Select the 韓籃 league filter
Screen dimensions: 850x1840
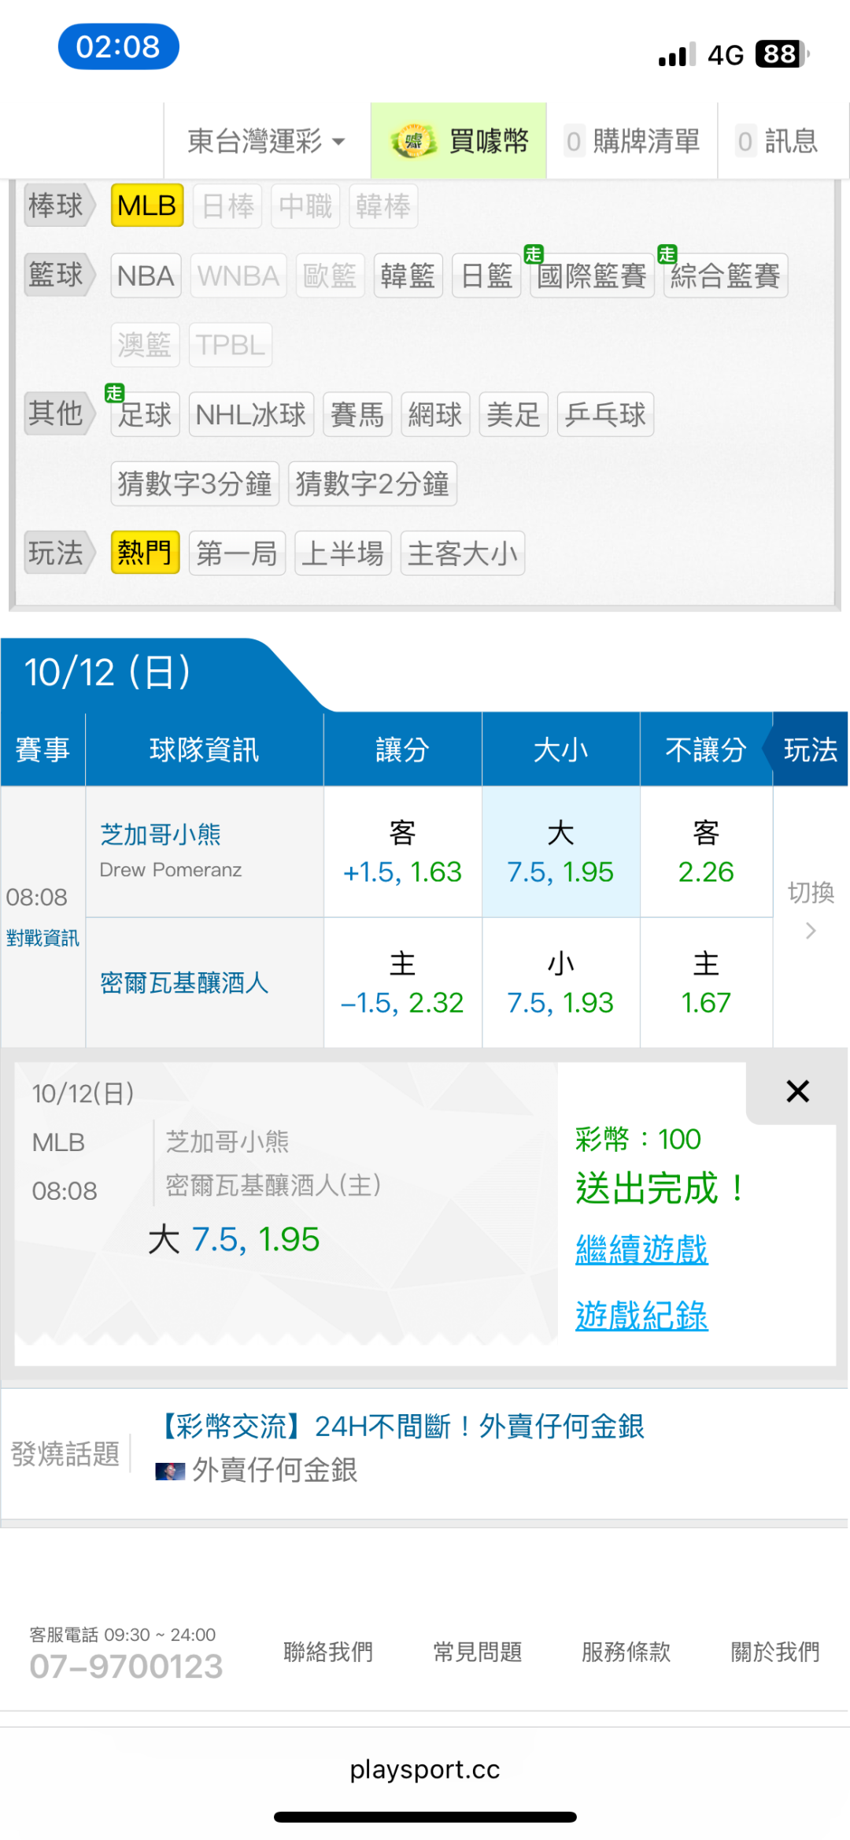pyautogui.click(x=408, y=276)
